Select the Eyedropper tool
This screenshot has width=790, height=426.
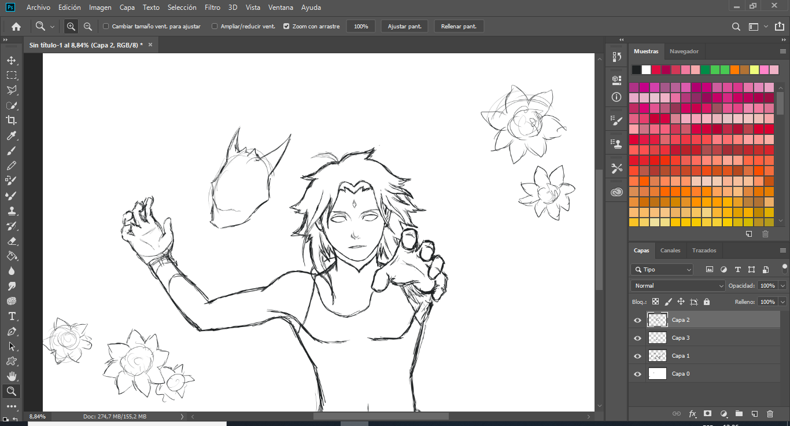coord(12,135)
